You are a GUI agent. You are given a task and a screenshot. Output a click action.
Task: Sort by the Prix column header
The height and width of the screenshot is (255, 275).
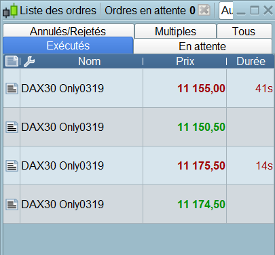185,61
